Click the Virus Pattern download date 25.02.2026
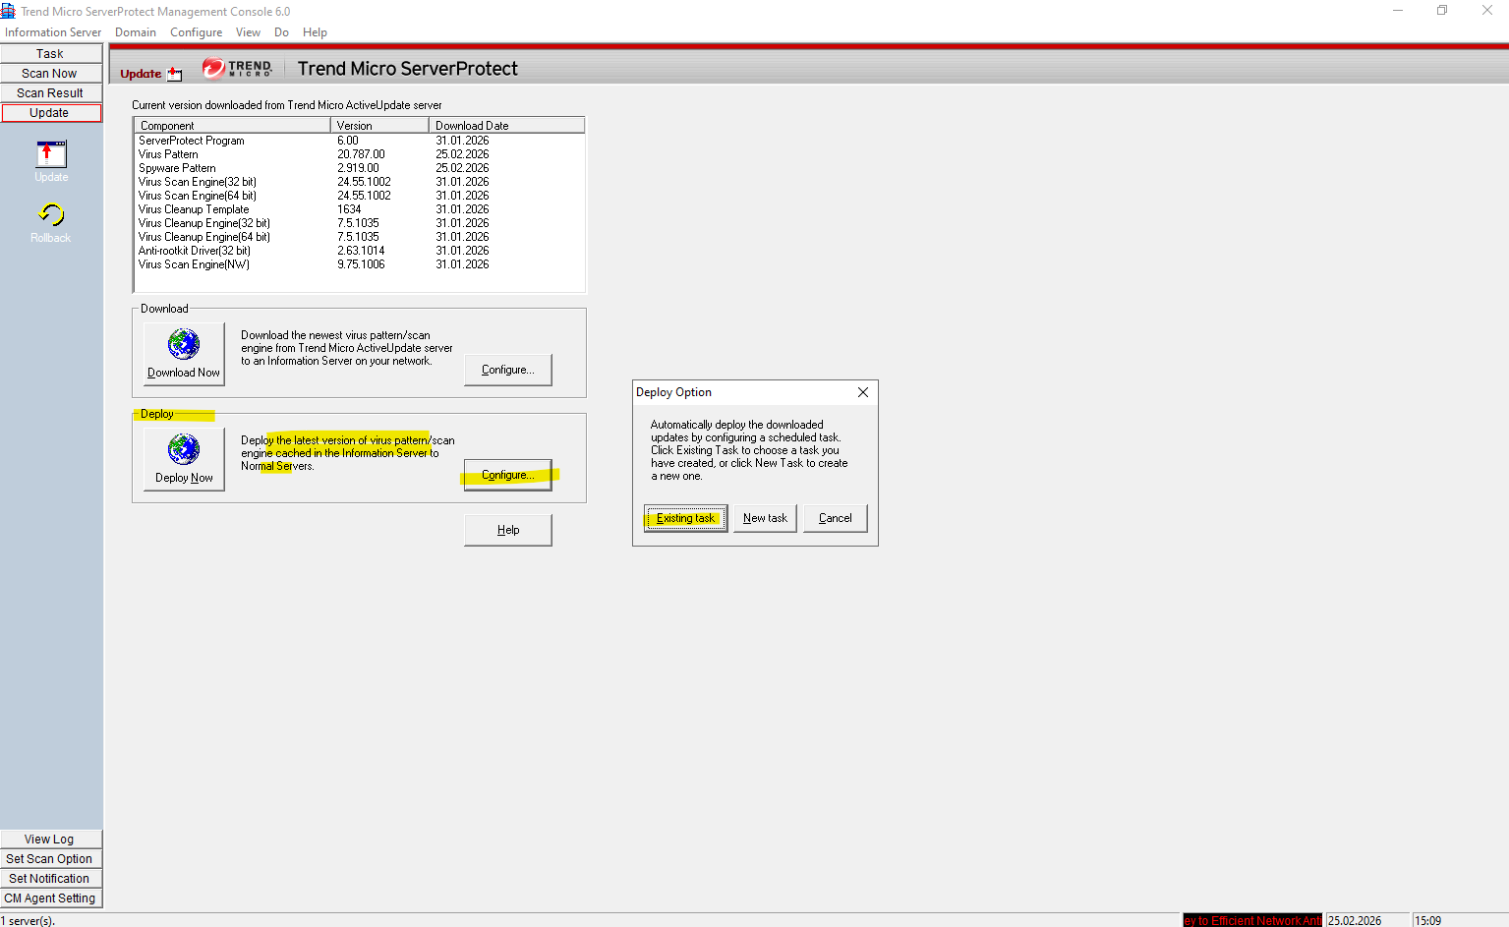The image size is (1509, 927). pos(462,154)
